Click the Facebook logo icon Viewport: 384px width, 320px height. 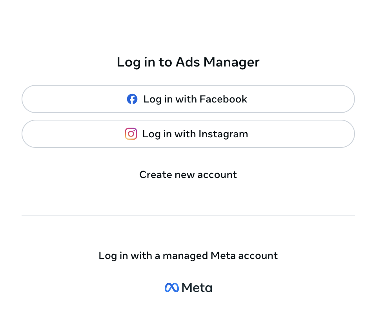132,99
